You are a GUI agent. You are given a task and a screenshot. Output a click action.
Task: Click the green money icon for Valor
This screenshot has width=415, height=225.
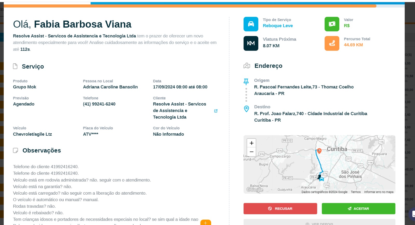pos(332,24)
